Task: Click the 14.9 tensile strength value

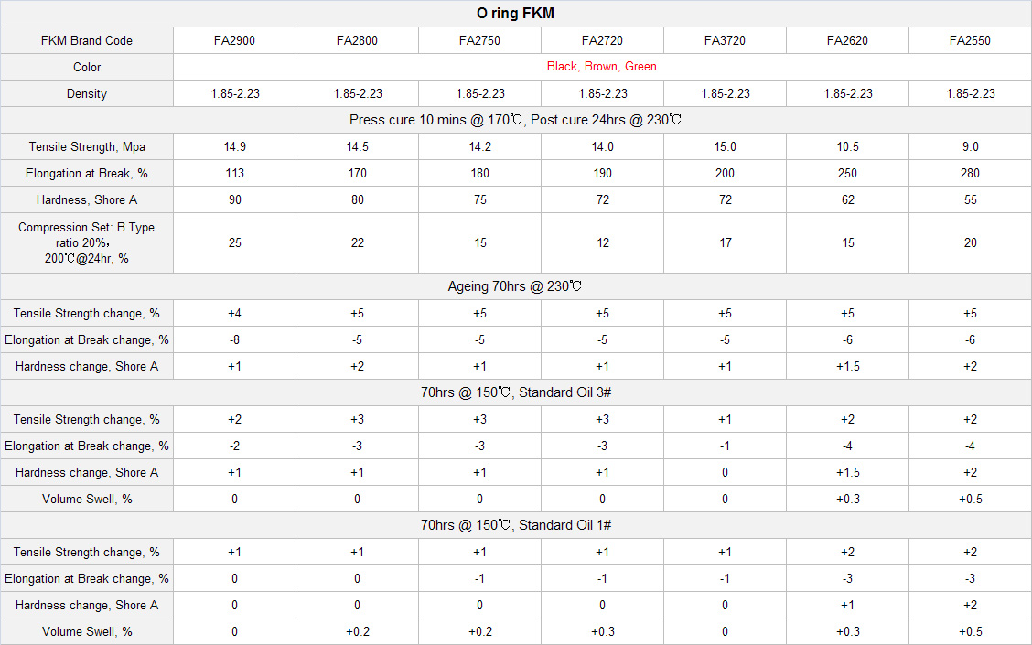Action: [x=234, y=146]
